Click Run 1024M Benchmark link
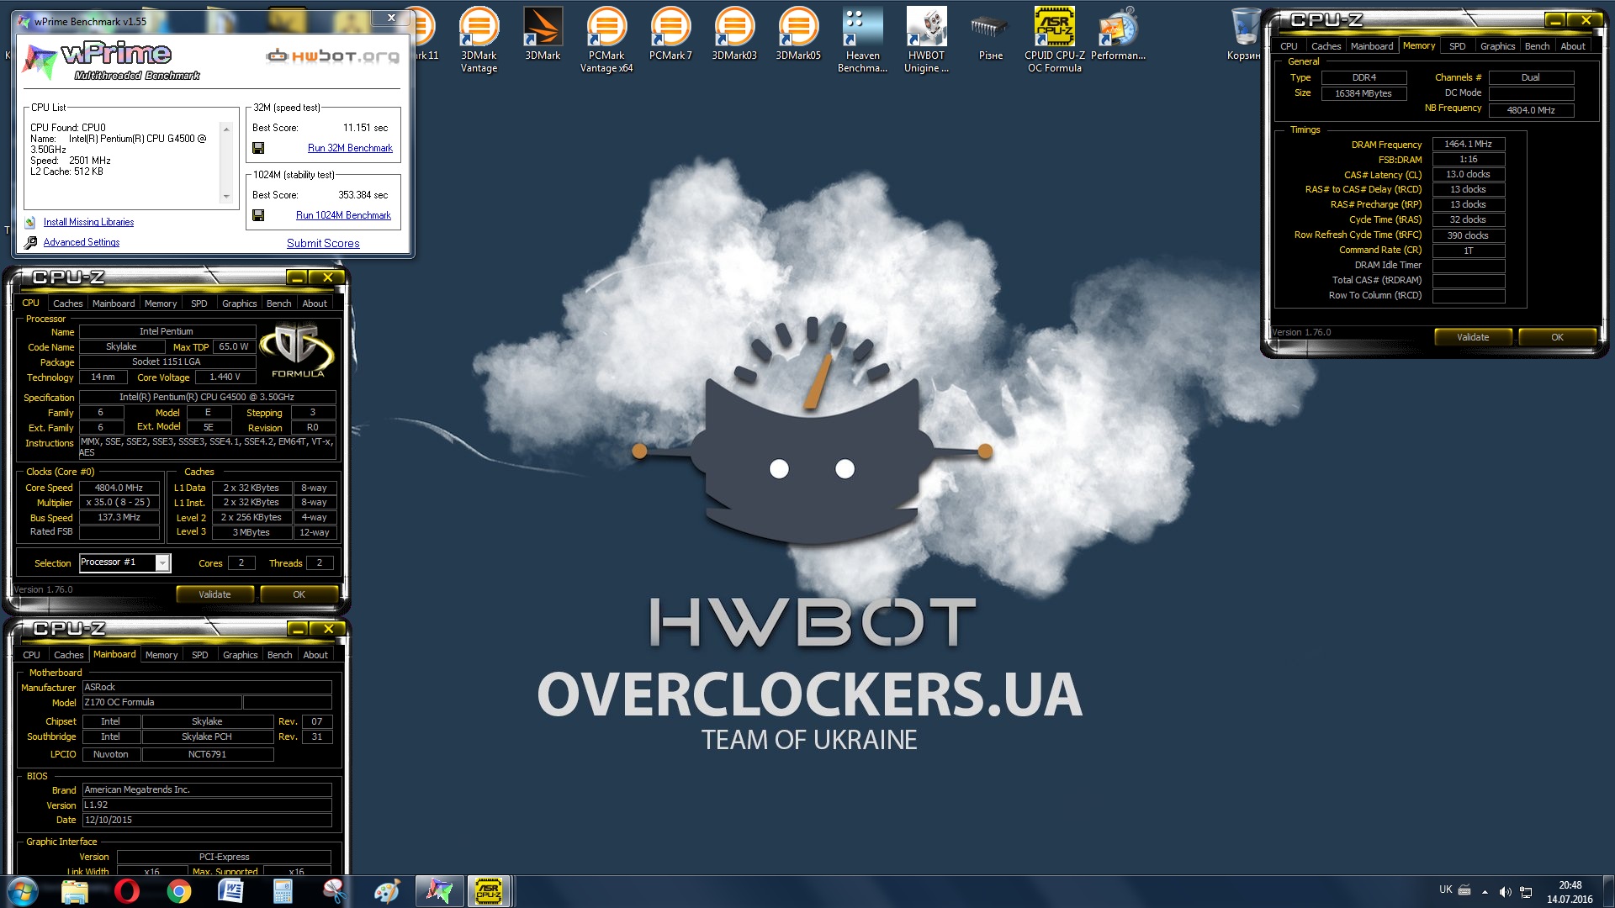The height and width of the screenshot is (908, 1615). [x=343, y=215]
